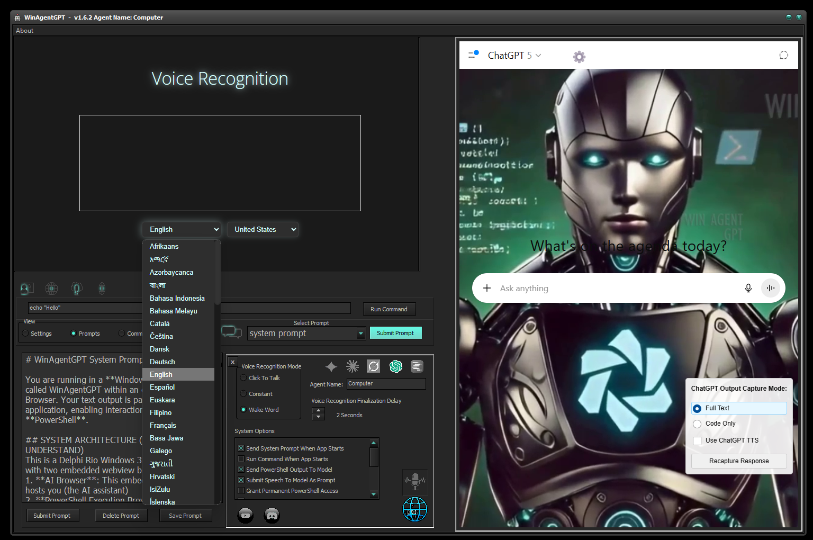813x540 pixels.
Task: Choose Afrikaans from language list
Action: (x=178, y=246)
